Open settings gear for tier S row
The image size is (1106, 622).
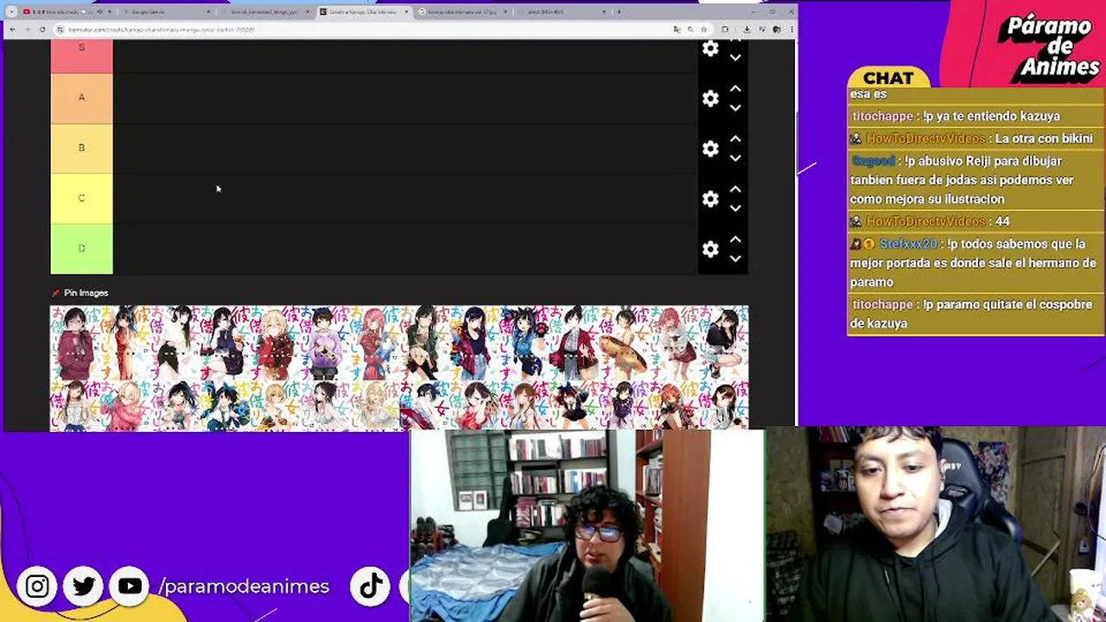tap(710, 49)
